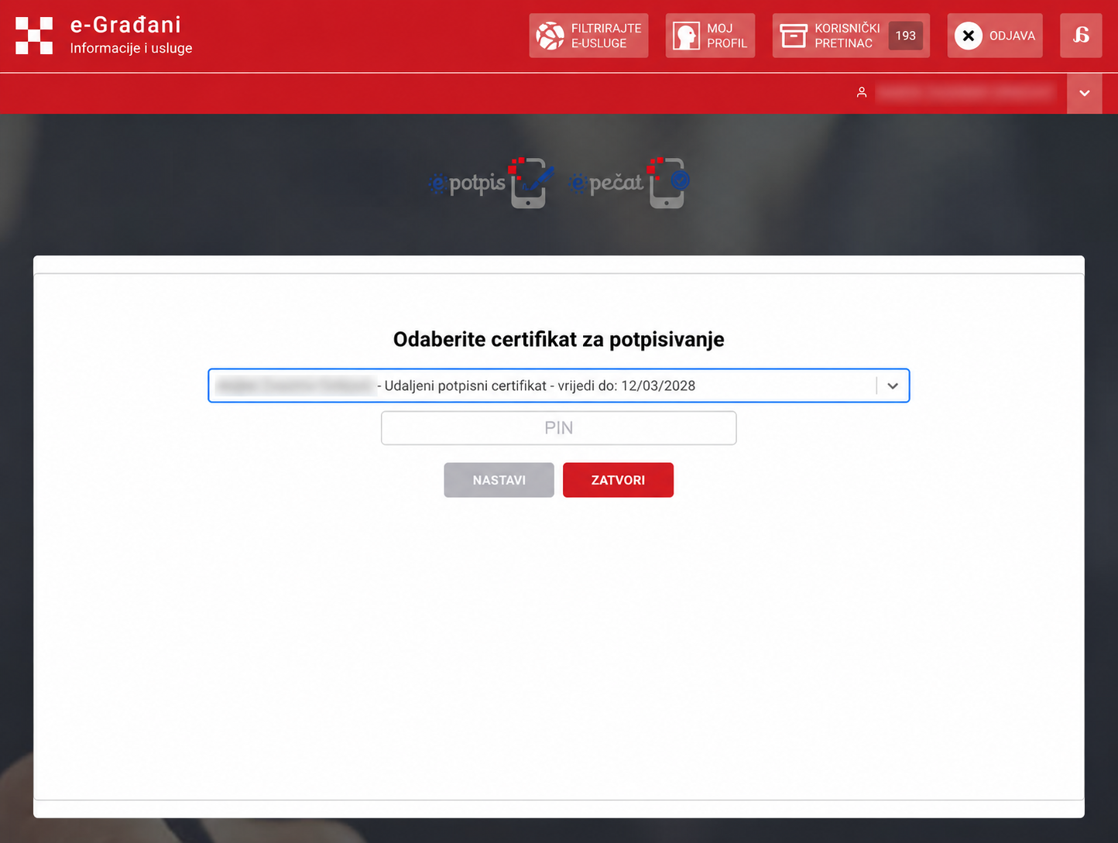Click the e-Građani site title
Image resolution: width=1118 pixels, height=843 pixels.
click(125, 25)
